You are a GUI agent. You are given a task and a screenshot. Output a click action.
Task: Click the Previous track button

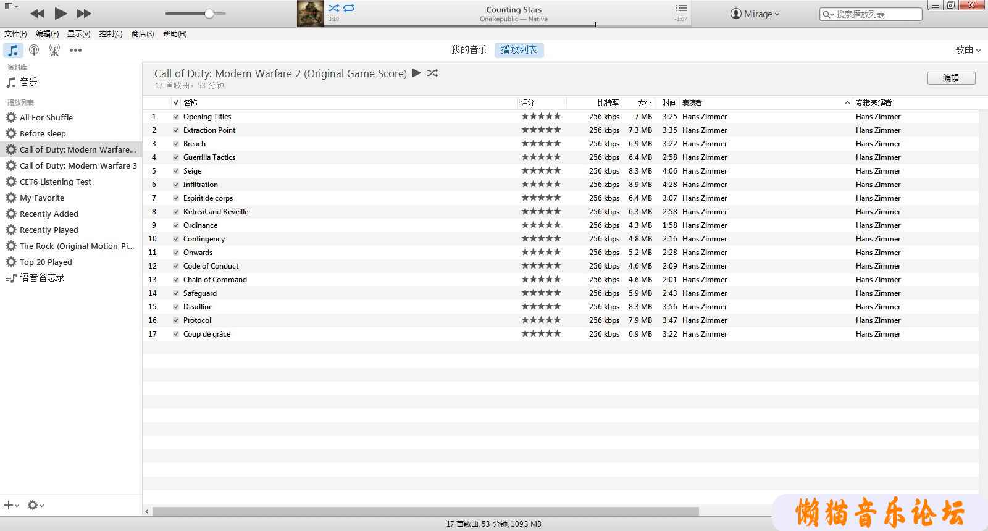coord(37,14)
